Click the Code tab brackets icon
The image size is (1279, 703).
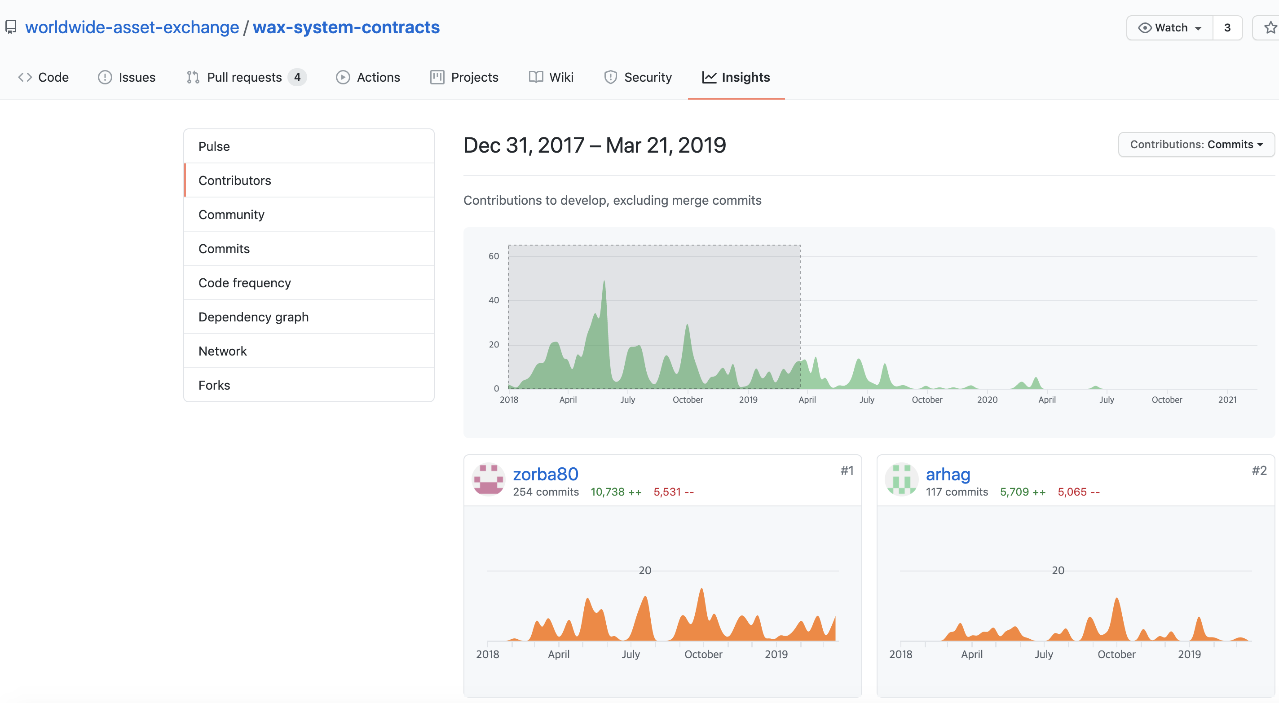click(x=25, y=78)
